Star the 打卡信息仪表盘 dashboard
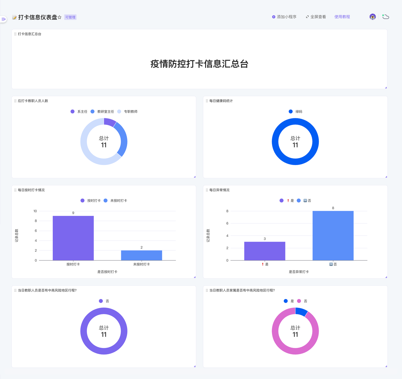 tap(60, 17)
